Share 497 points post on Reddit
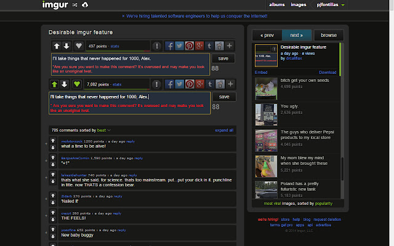 pyautogui.click(x=219, y=46)
